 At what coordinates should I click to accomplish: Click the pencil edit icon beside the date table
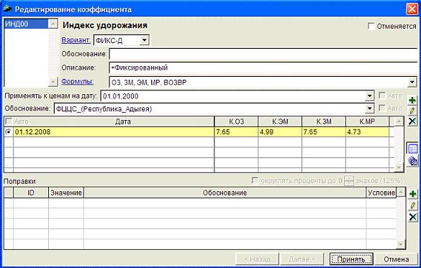pyautogui.click(x=412, y=111)
